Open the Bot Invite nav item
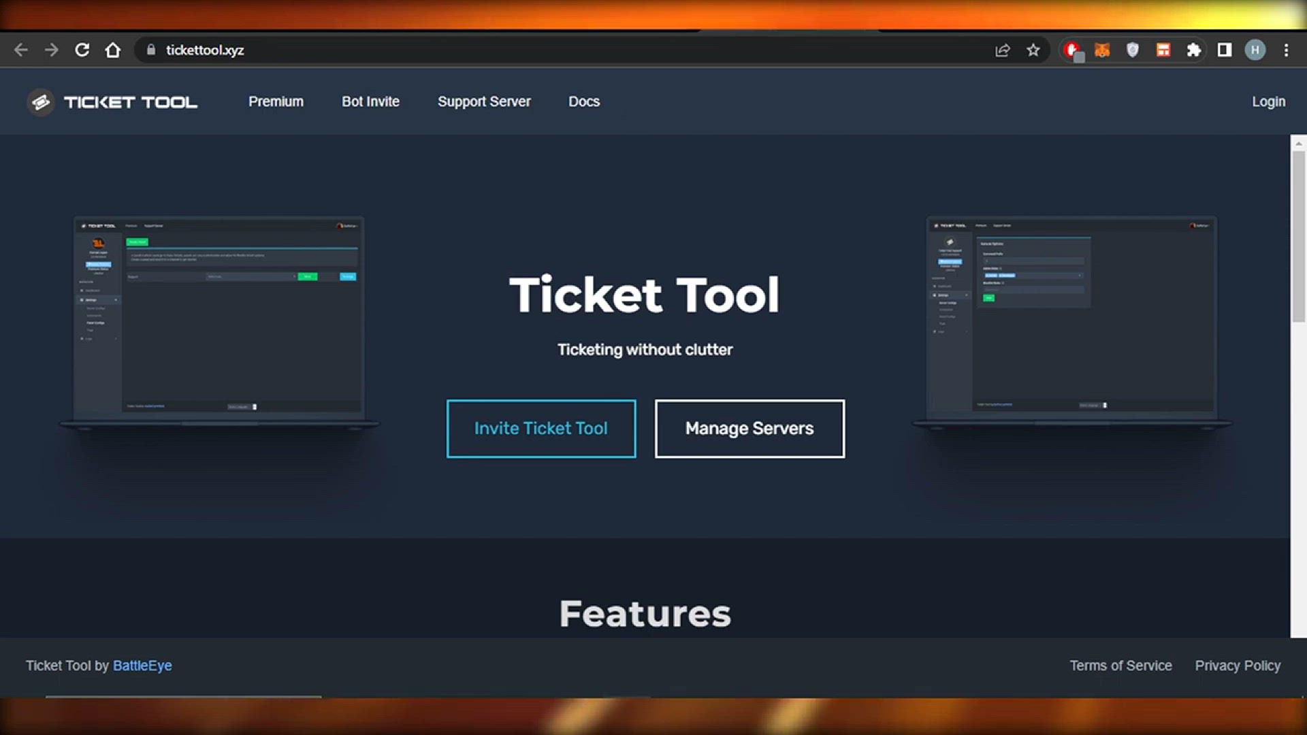Screen dimensions: 1307x735 point(370,101)
